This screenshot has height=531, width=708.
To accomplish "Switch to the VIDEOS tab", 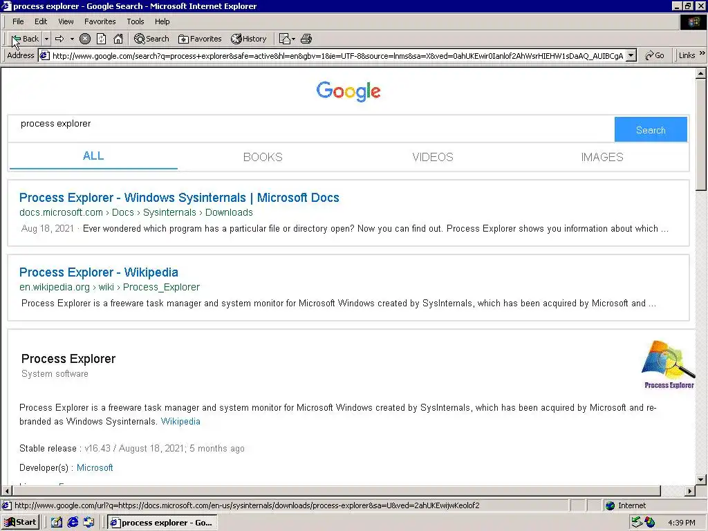I will [433, 157].
